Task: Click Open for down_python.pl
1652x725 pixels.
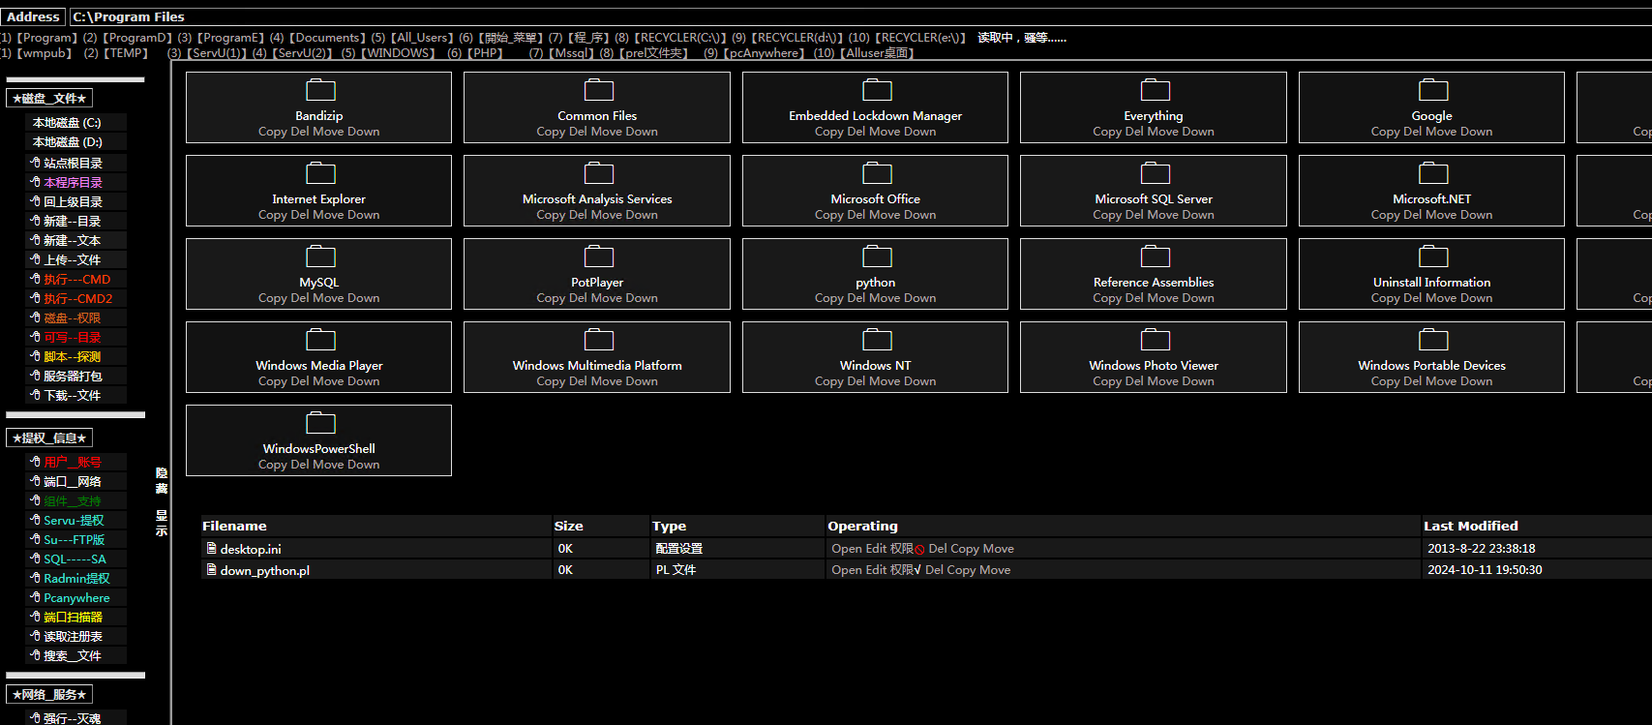Action: click(x=847, y=570)
